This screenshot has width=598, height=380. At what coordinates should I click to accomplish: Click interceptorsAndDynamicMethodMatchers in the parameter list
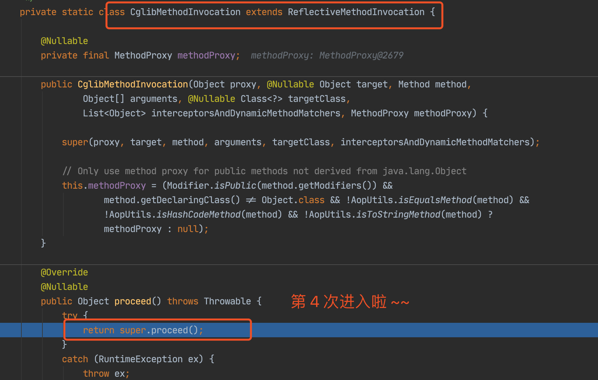coord(246,113)
